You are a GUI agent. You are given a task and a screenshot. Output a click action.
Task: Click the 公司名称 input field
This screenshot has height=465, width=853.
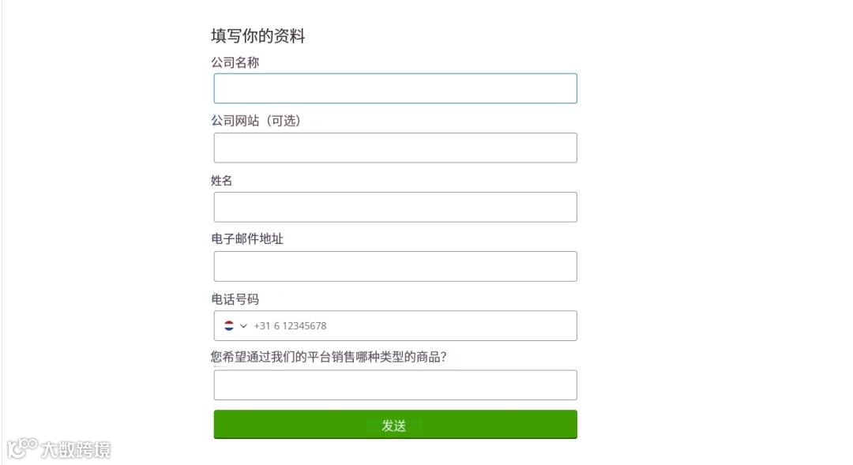395,88
